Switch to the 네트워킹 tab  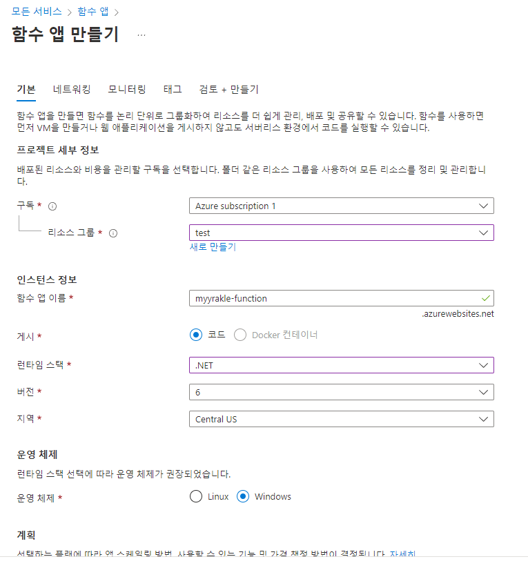tap(72, 89)
